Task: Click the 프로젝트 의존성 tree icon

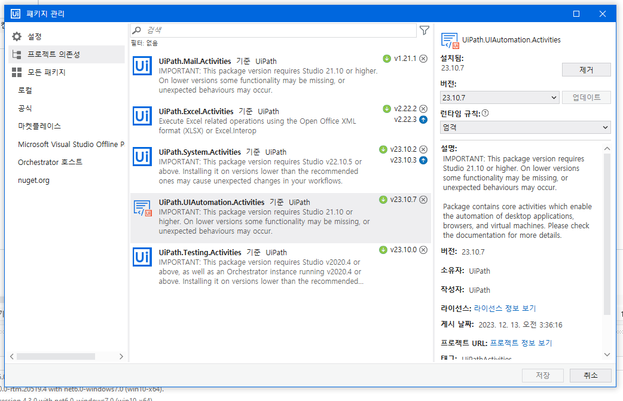Action: [17, 54]
